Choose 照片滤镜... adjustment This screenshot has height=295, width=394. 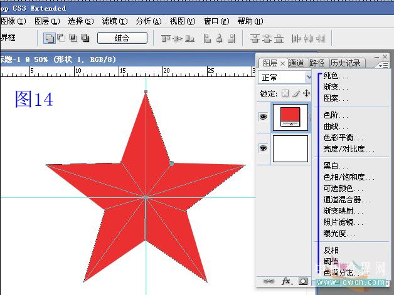click(x=343, y=222)
